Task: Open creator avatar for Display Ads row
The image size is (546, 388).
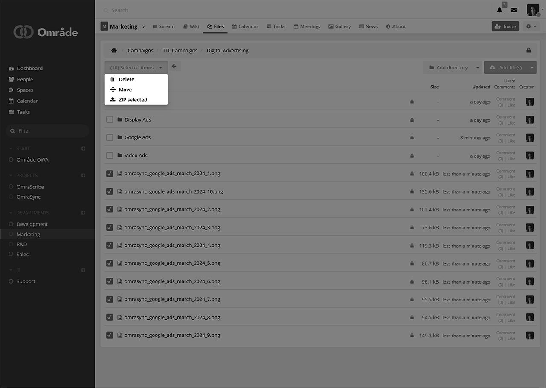Action: [x=530, y=120]
